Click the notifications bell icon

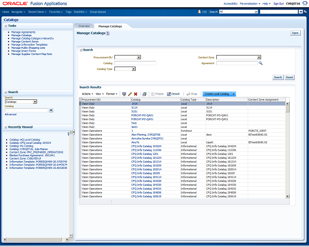pos(199,12)
